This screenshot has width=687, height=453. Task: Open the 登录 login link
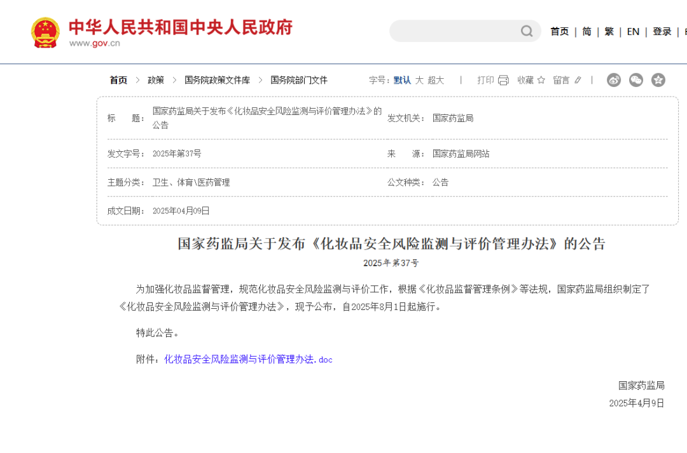[x=662, y=32]
